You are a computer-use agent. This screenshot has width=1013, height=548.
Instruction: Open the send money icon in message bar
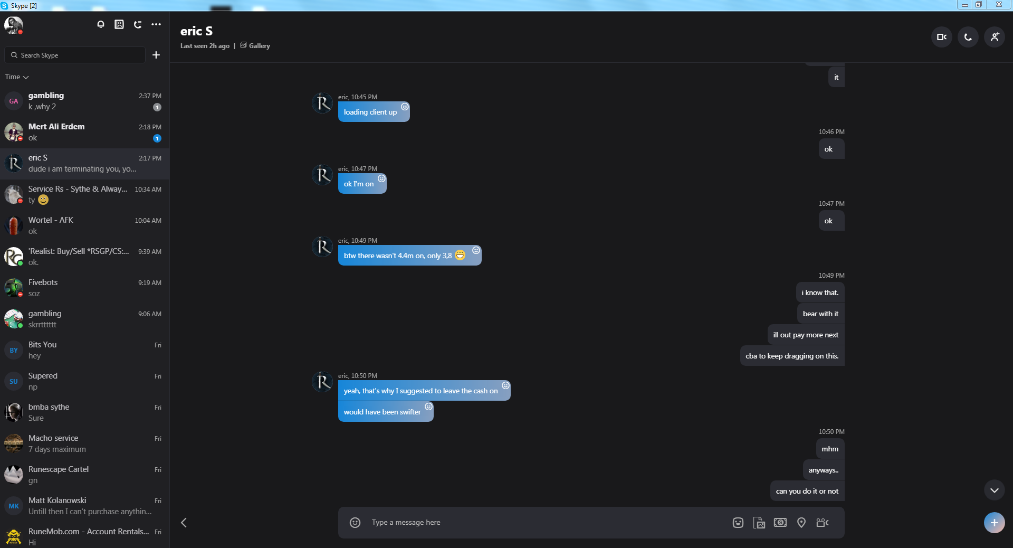(x=780, y=523)
